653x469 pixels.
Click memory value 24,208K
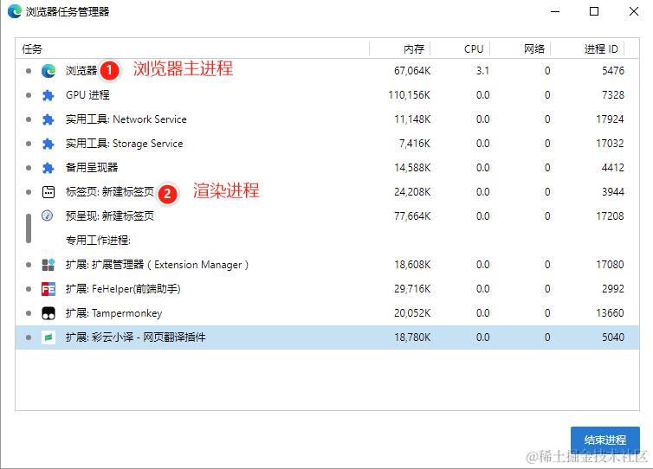pyautogui.click(x=412, y=191)
